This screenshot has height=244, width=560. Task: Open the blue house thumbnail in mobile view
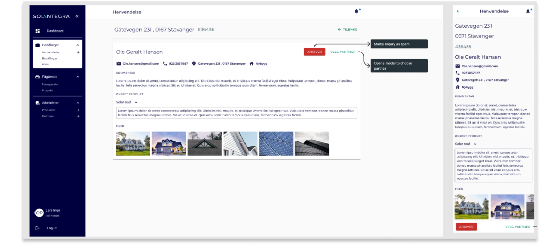tap(507, 207)
